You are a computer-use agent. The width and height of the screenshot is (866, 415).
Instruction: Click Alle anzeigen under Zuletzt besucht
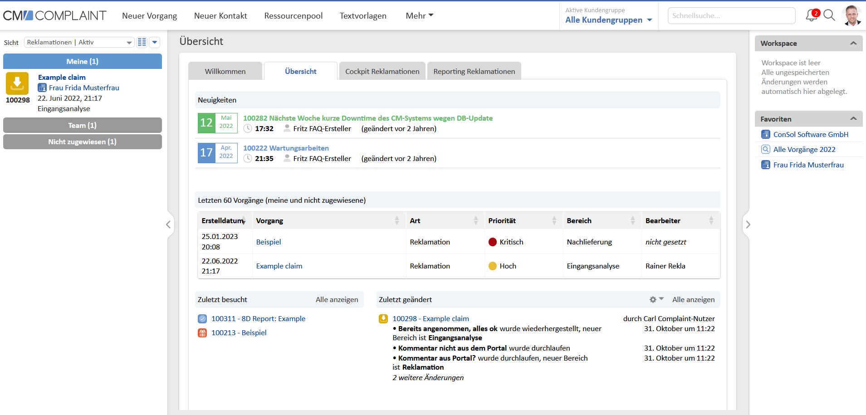pos(337,299)
